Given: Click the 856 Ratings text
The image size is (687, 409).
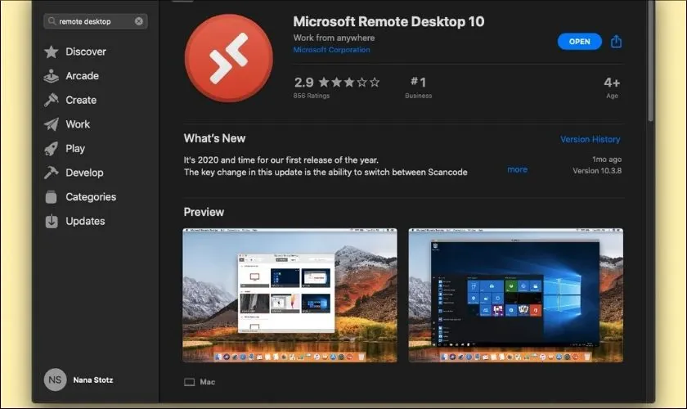Looking at the screenshot, I should point(311,96).
